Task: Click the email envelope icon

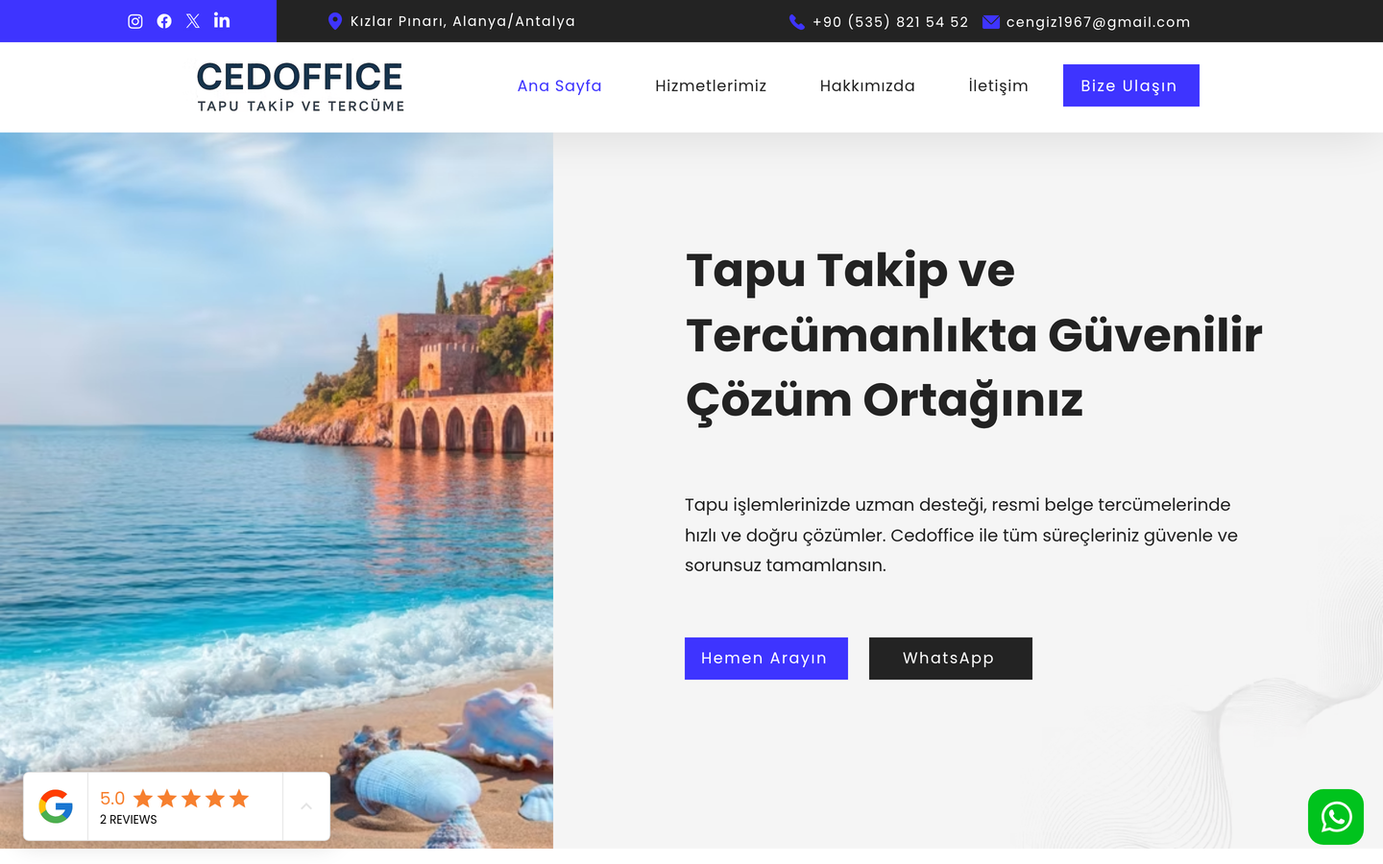Action: click(x=991, y=22)
